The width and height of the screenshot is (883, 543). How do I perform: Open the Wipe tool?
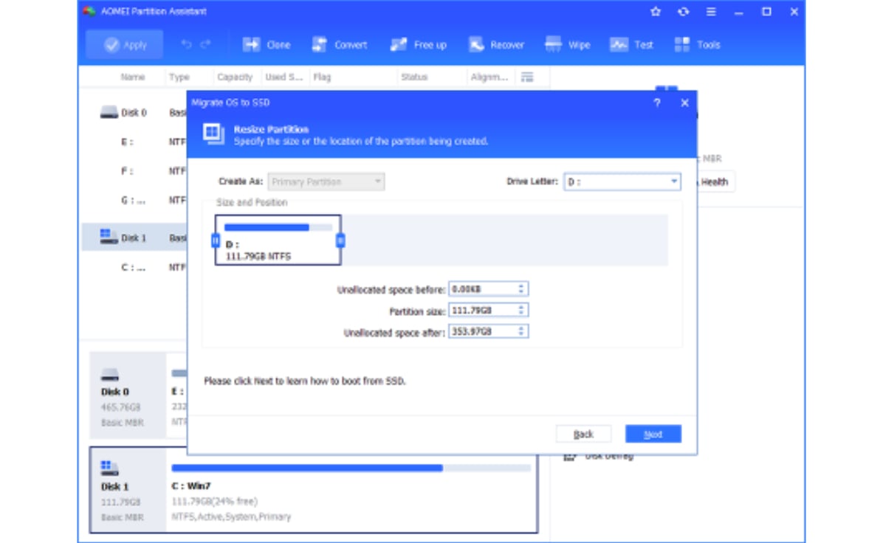tap(568, 45)
